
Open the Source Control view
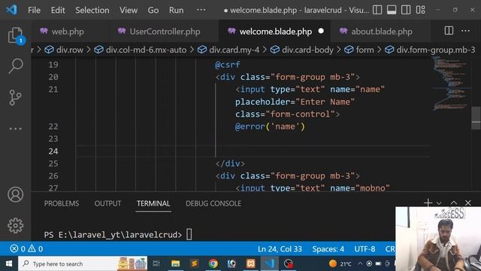pyautogui.click(x=15, y=97)
